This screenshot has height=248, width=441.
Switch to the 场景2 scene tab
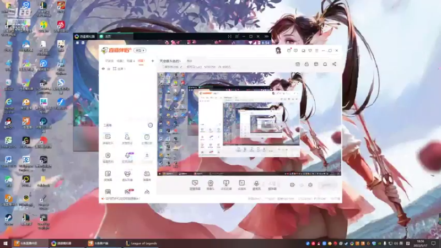[120, 61]
